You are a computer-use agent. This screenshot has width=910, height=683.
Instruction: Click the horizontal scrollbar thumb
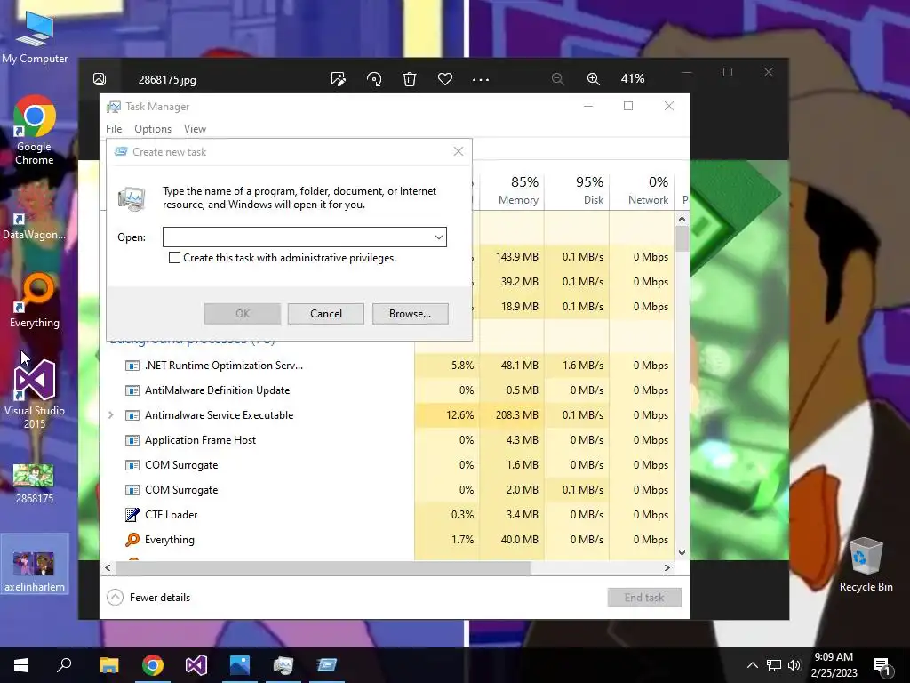pyautogui.click(x=322, y=567)
